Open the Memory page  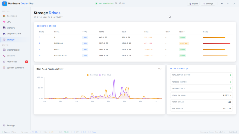point(15,28)
